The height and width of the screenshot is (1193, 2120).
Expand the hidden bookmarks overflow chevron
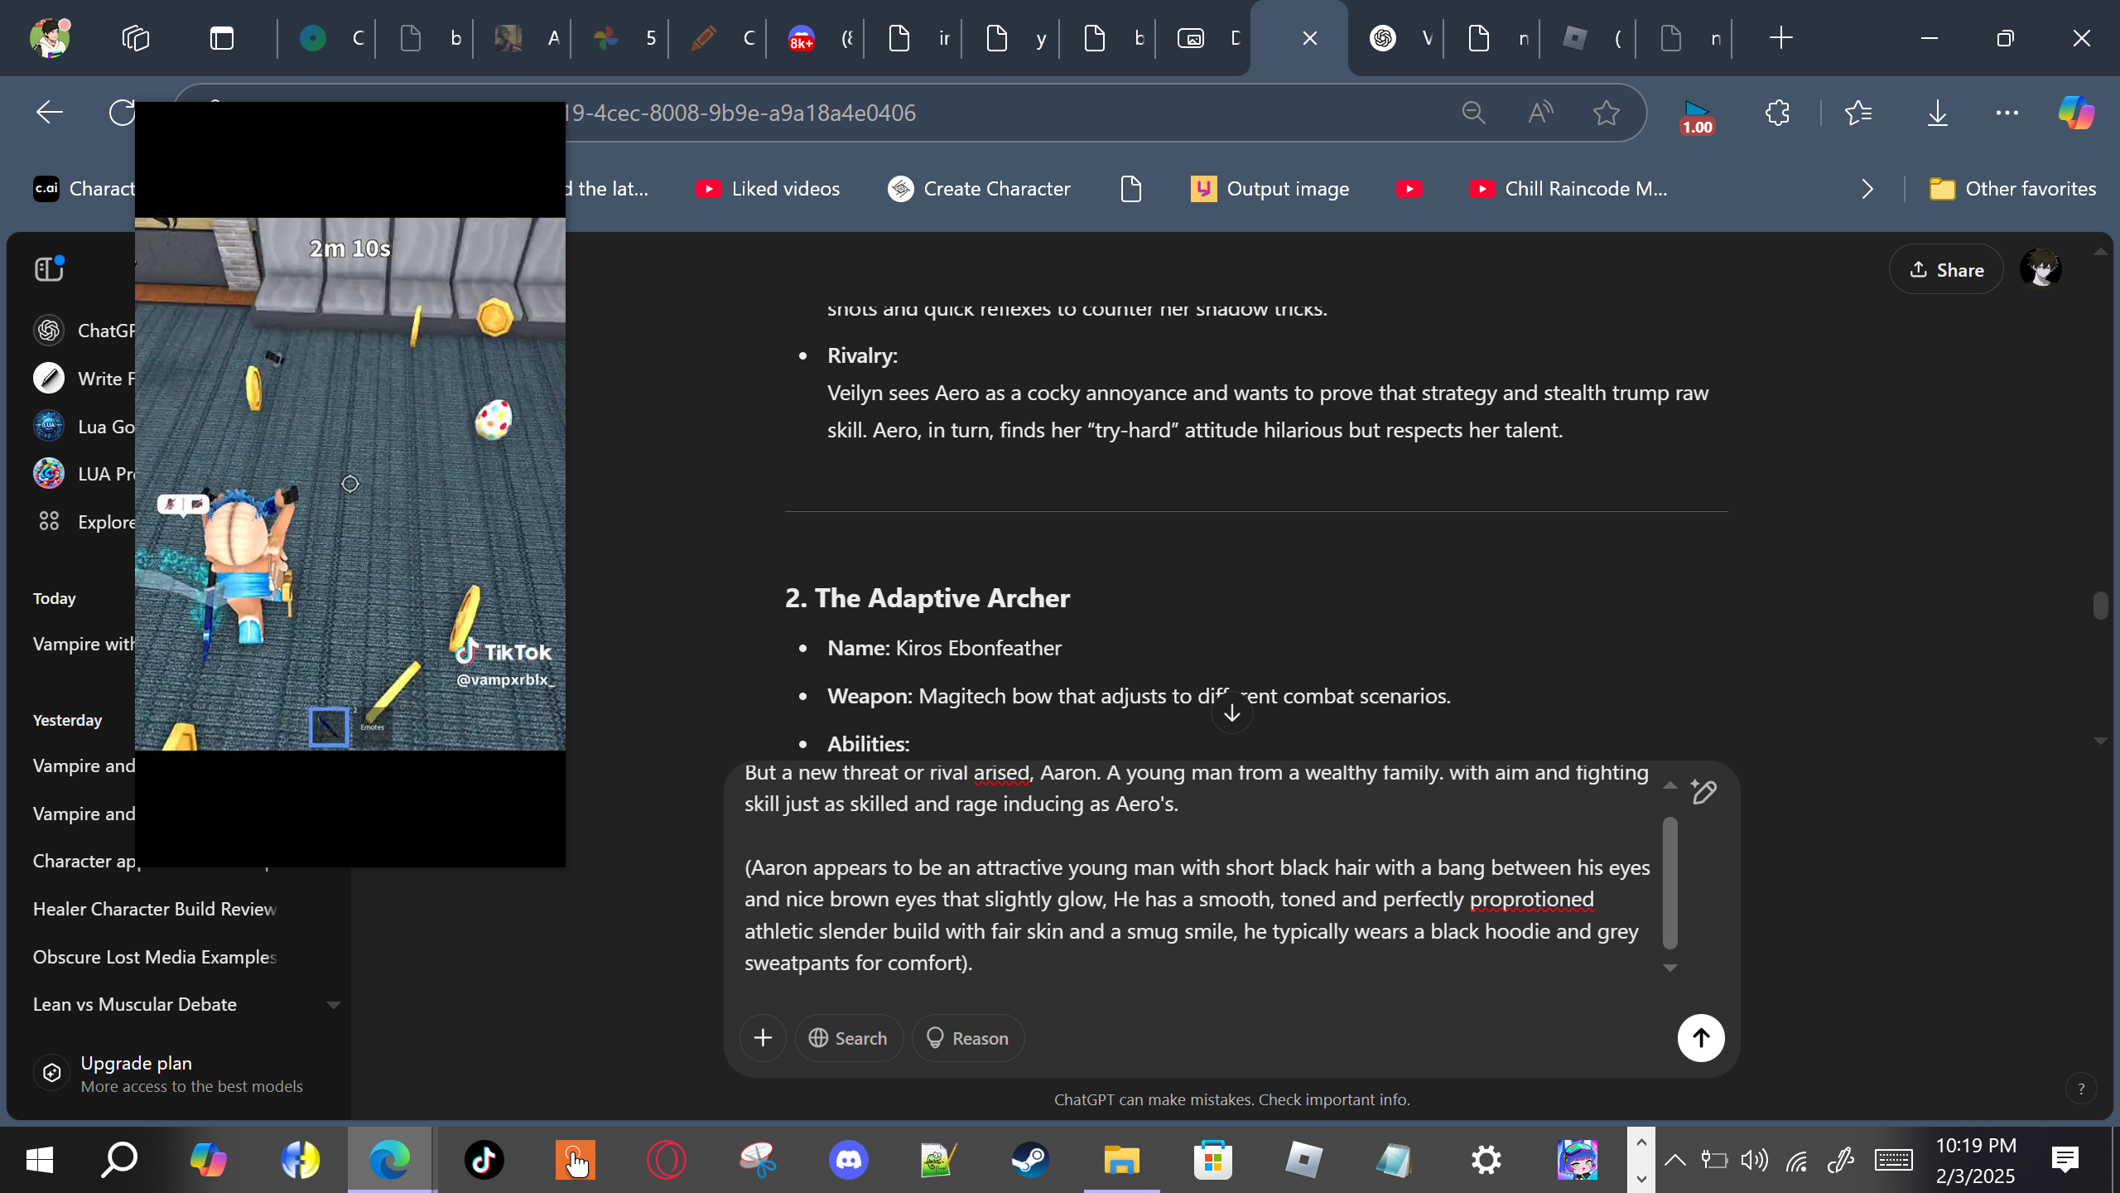1867,189
